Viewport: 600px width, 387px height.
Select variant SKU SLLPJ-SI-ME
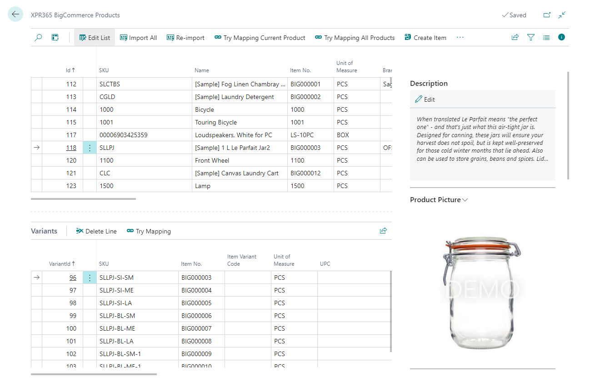click(x=138, y=290)
